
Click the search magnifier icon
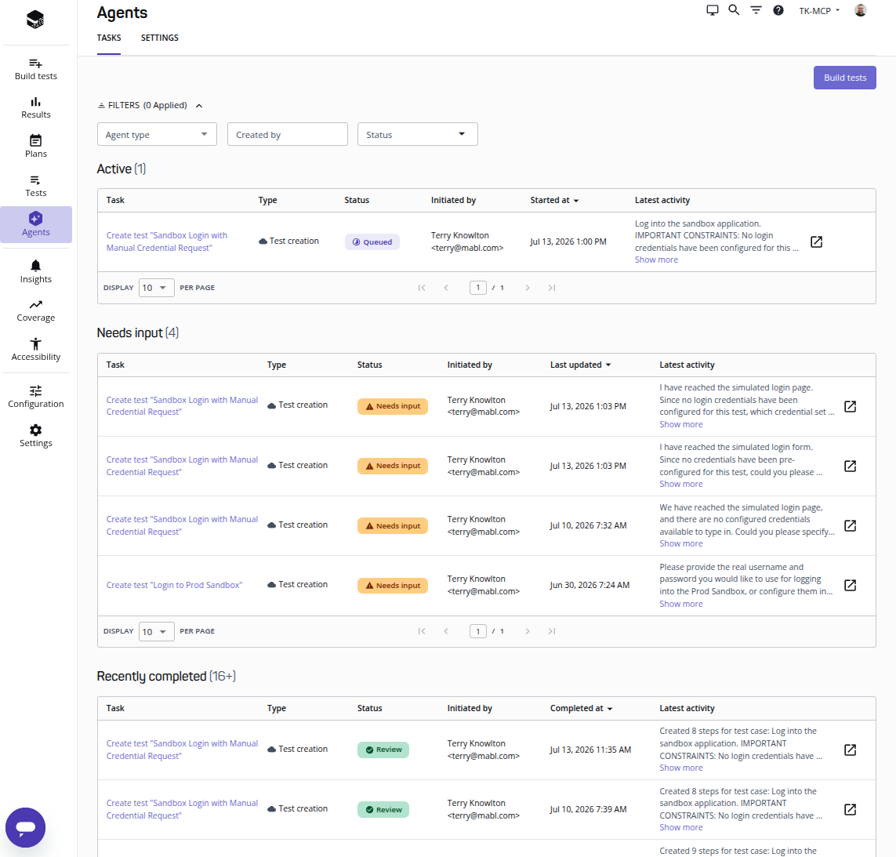click(734, 9)
